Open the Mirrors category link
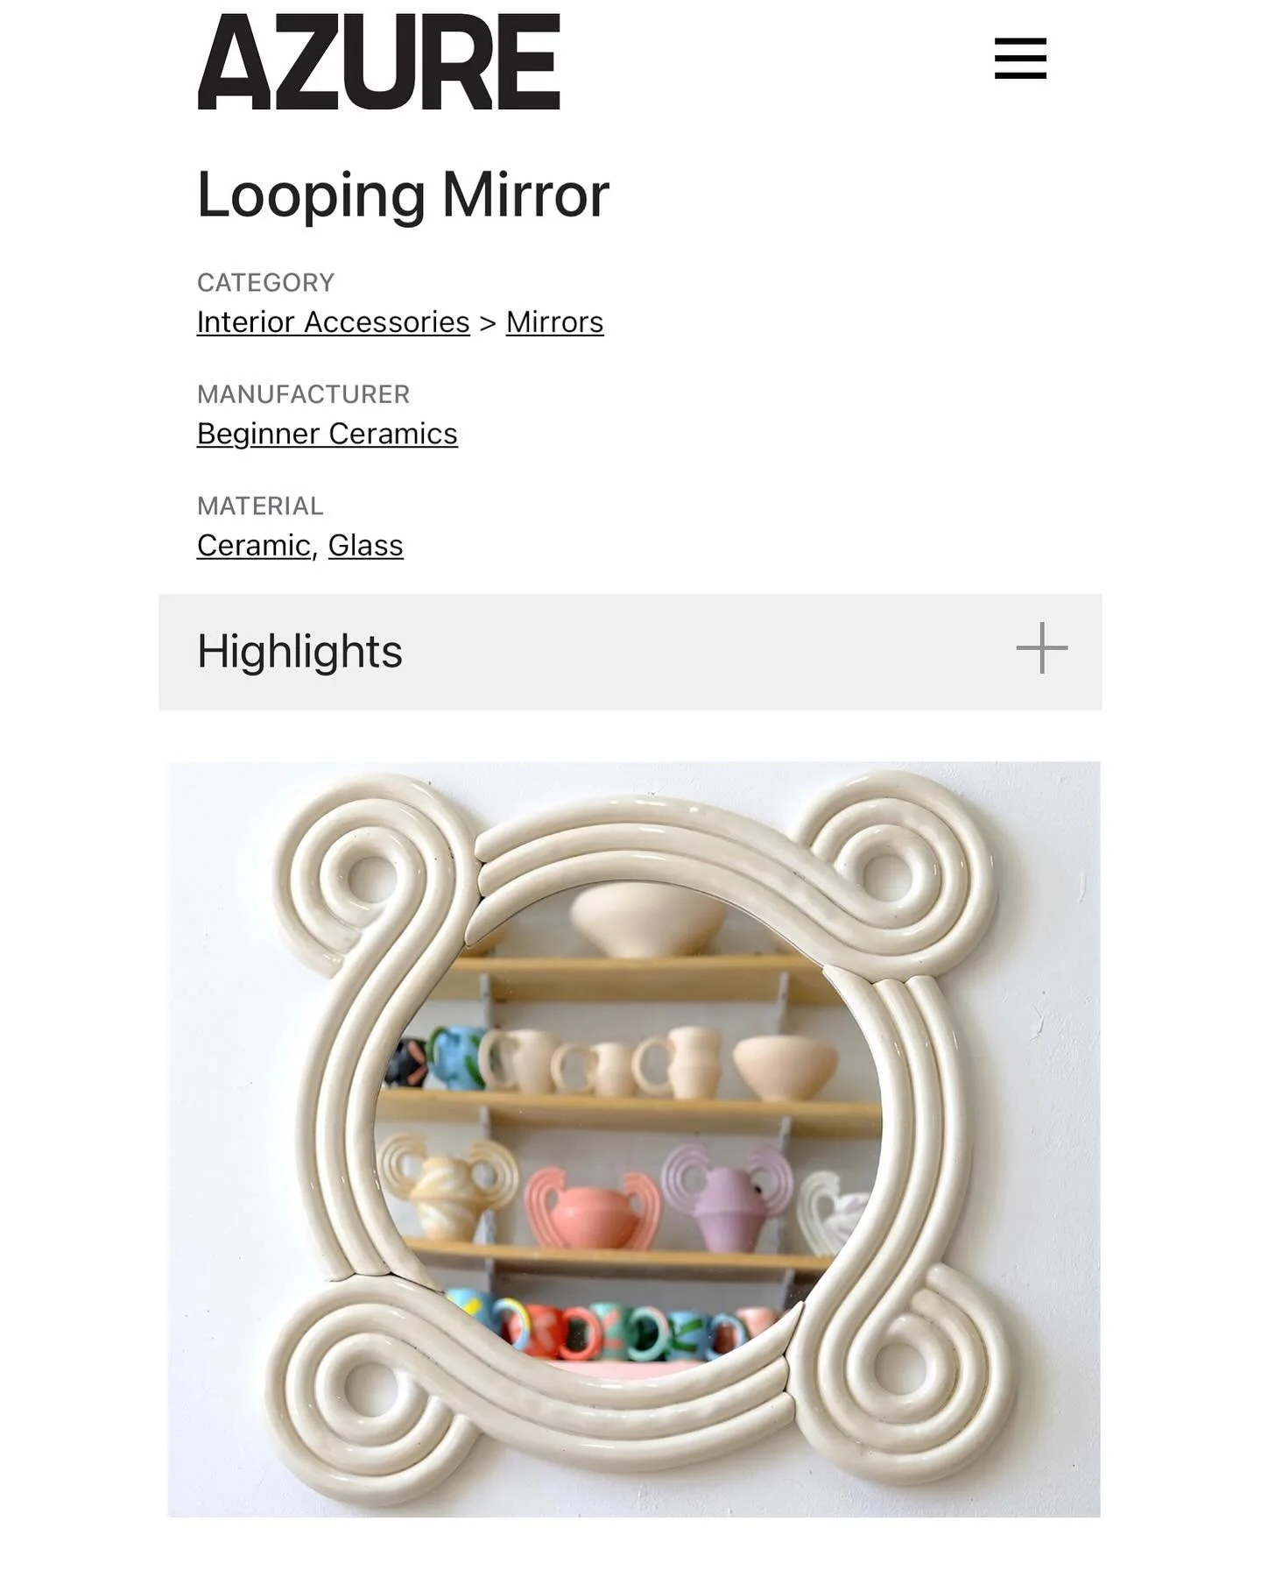This screenshot has height=1577, width=1261. [x=554, y=322]
